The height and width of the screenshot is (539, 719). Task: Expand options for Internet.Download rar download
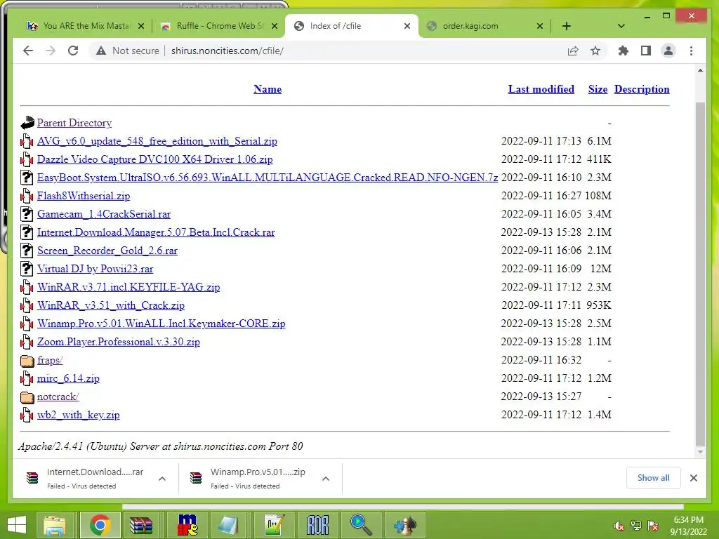tap(162, 479)
